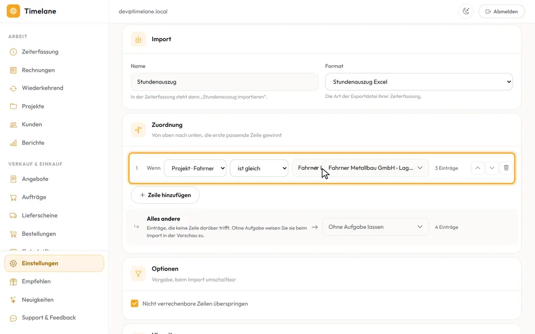Click the Zuordnung section heading
This screenshot has height=334, width=535.
click(x=167, y=125)
